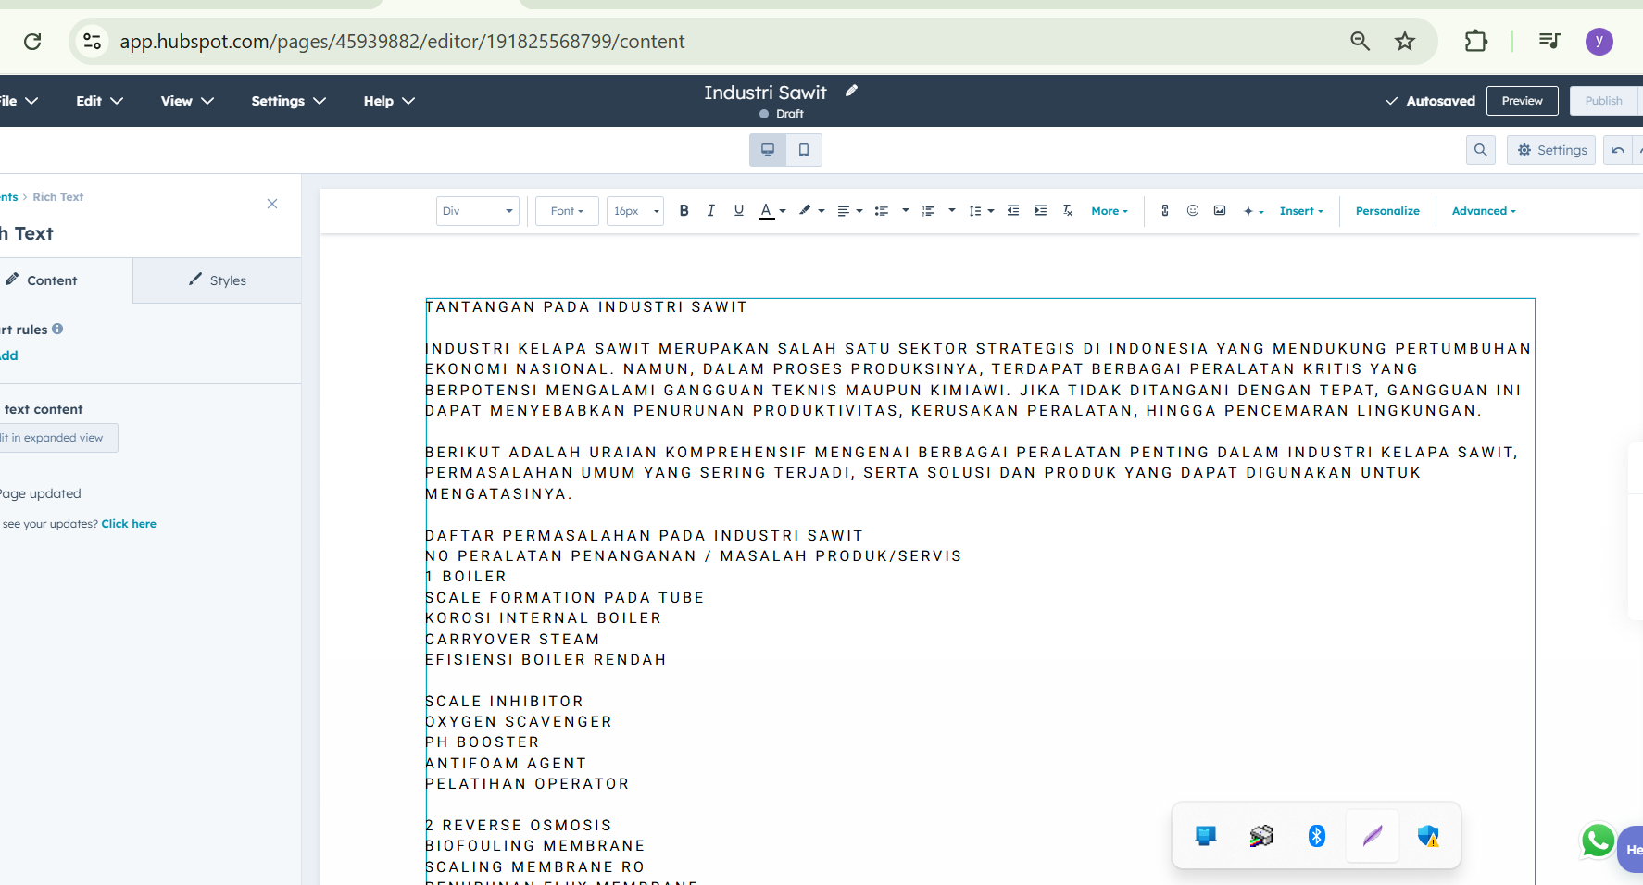Open the insert link icon
Screen dimensions: 1643x885
click(x=1164, y=210)
